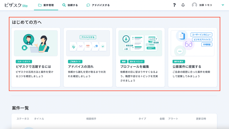Click the user name 加藤 トモコ

coord(205,5)
